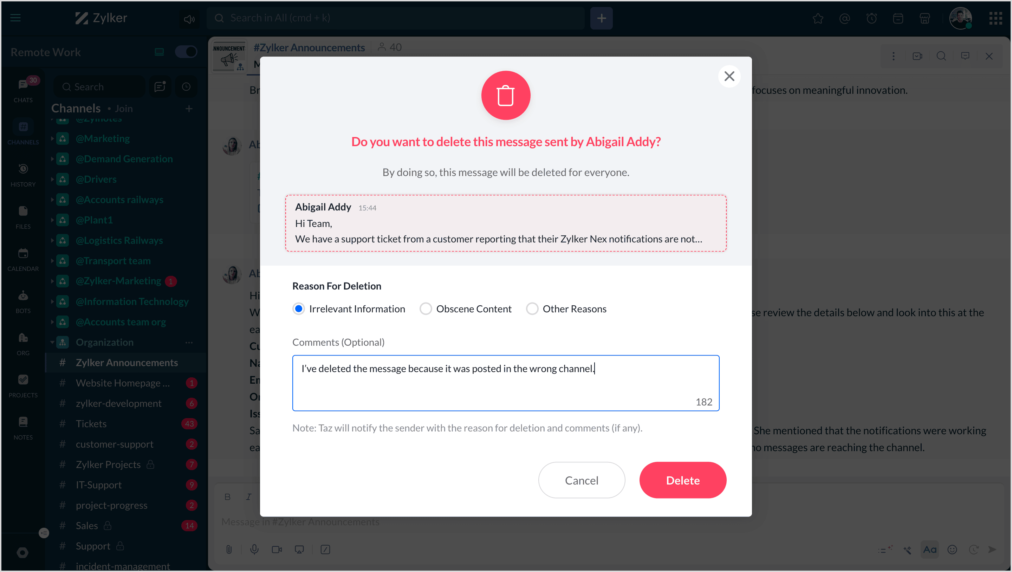Expand the @Marketing channel group
Screen dimensions: 1012x572
coord(52,138)
